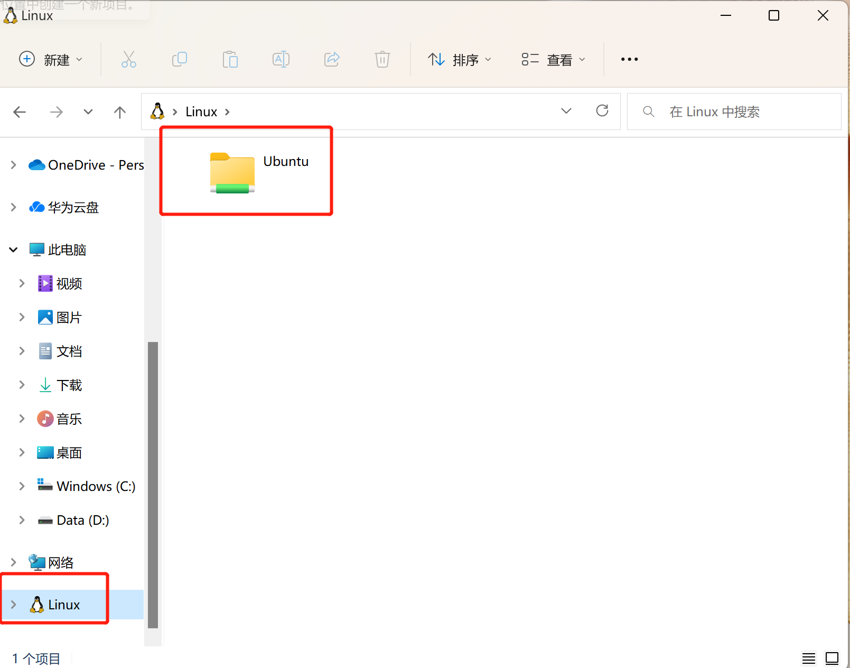
Task: Open Data (D:) drive label
Action: tap(83, 520)
